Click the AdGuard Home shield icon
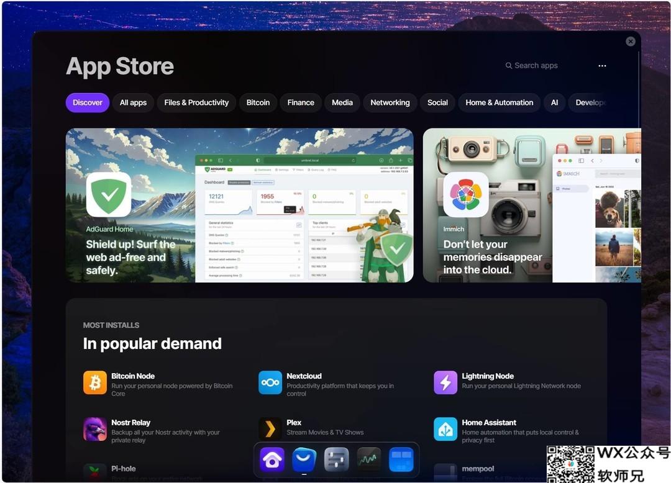This screenshot has height=483, width=671. [109, 194]
